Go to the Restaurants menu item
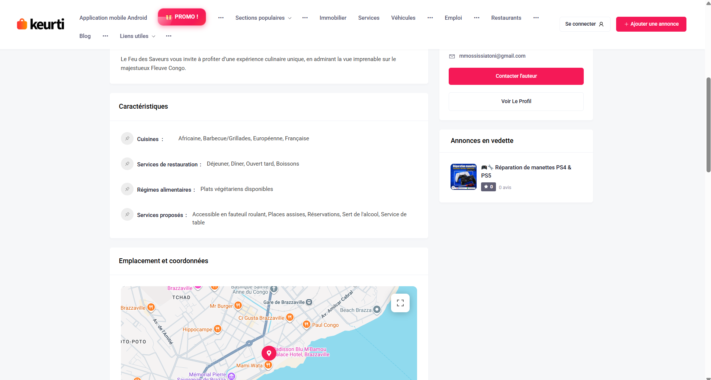This screenshot has width=711, height=380. click(x=506, y=18)
